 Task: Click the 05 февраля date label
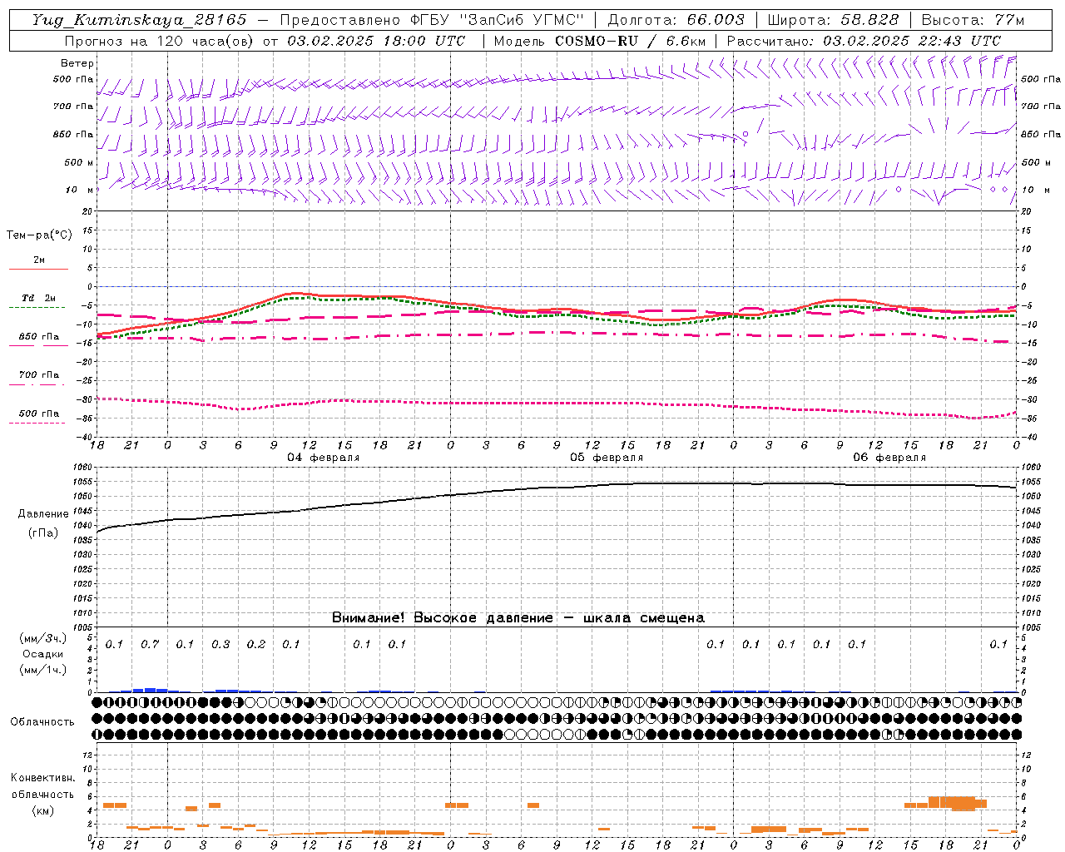click(607, 458)
